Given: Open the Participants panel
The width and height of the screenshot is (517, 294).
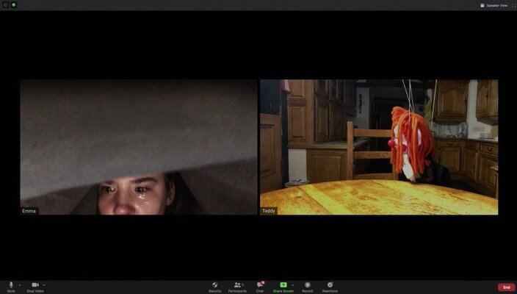Looking at the screenshot, I should tap(237, 287).
